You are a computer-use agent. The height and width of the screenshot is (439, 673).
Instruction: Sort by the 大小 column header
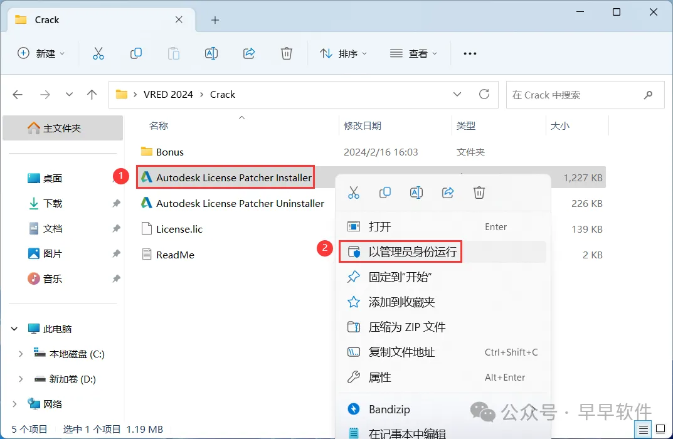coord(559,125)
